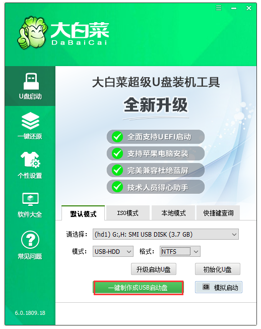Expand the USB disk selection dropdown
261x329 pixels.
(x=165, y=234)
